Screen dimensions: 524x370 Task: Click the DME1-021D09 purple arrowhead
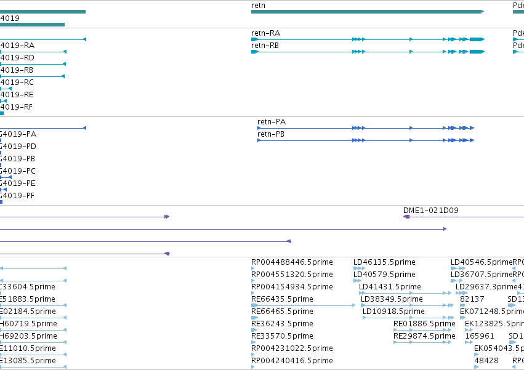tap(406, 217)
